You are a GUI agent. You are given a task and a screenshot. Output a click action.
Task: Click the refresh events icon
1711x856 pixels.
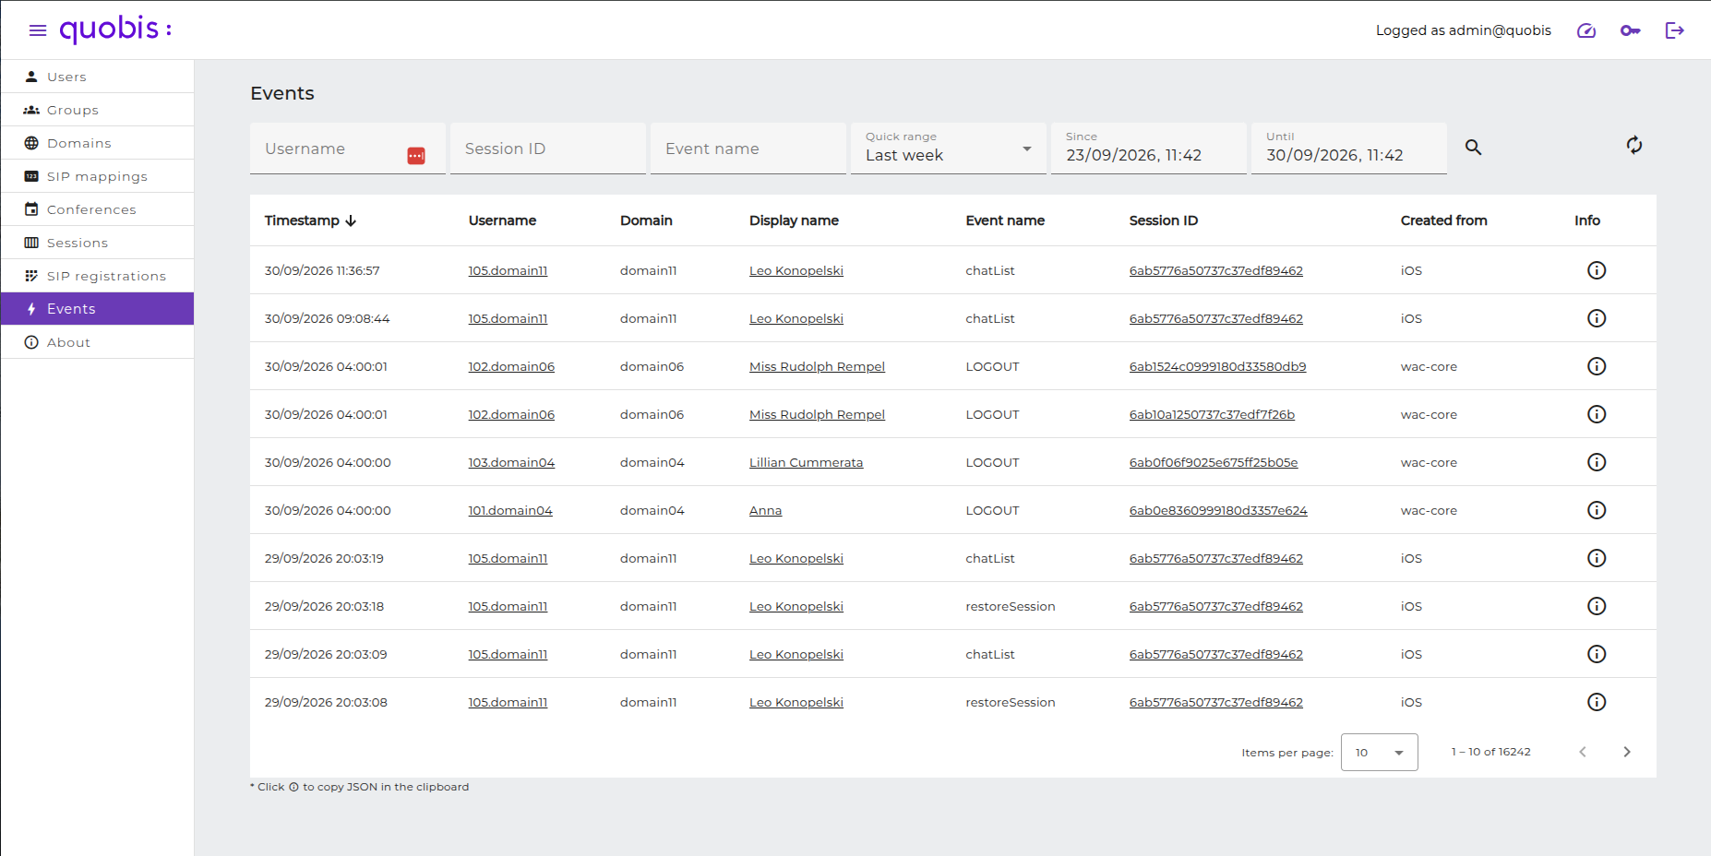point(1634,145)
